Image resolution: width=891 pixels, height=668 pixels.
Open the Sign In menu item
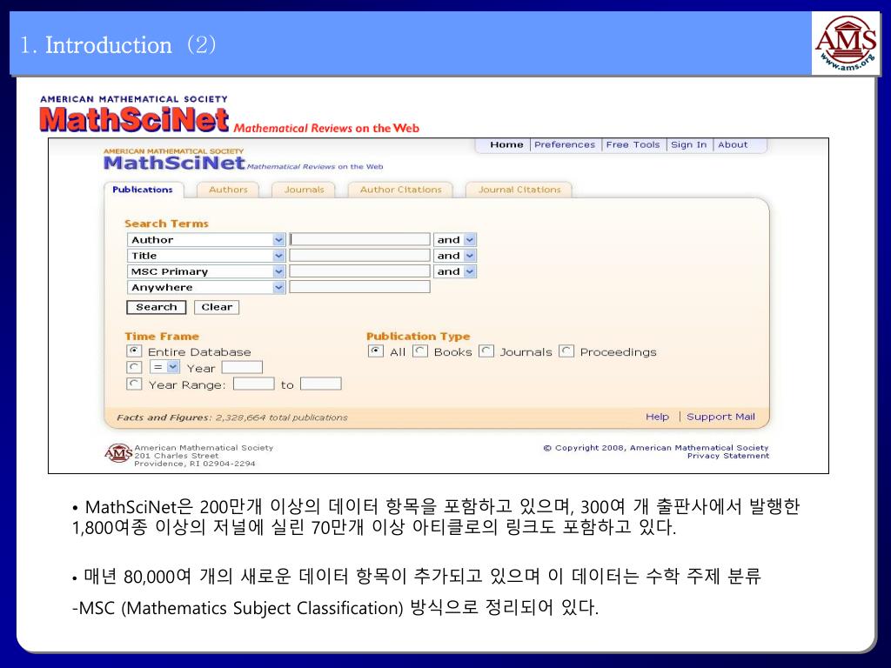point(689,145)
